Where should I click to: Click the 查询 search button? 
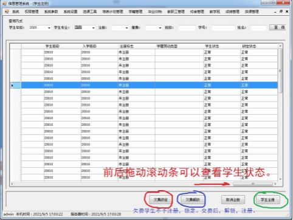tap(277, 27)
